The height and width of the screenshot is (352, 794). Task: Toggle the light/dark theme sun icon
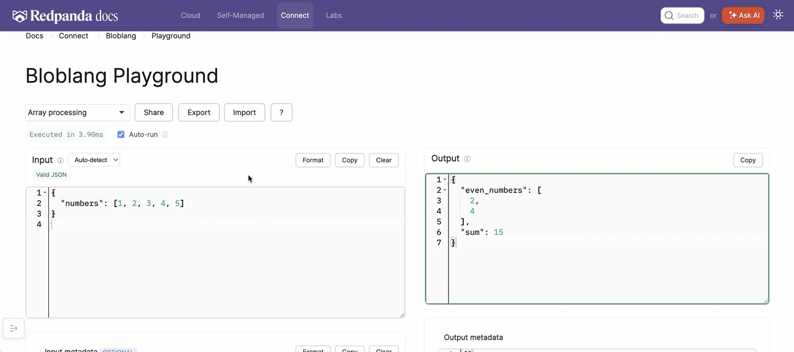(778, 15)
